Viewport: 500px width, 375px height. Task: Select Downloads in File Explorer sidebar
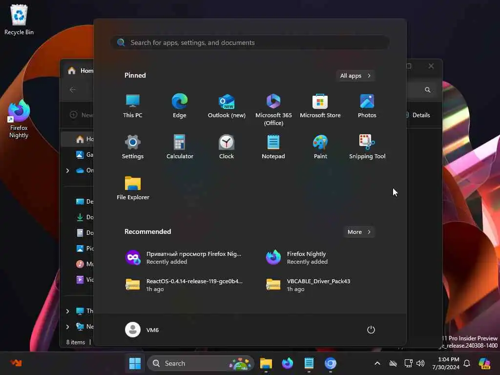[84, 217]
